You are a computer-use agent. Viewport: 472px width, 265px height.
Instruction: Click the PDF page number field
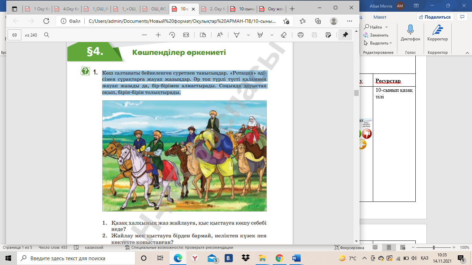15,35
